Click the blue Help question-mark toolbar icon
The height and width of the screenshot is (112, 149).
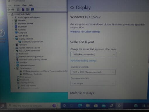click(x=23, y=9)
